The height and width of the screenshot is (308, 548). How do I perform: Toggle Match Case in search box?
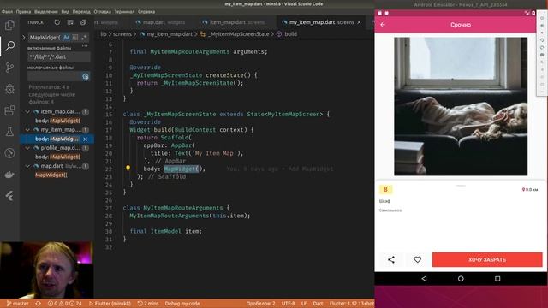(67, 37)
